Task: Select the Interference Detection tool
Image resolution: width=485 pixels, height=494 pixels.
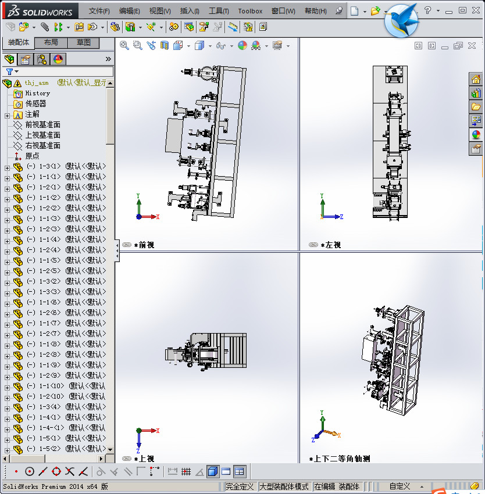Action: (x=233, y=27)
